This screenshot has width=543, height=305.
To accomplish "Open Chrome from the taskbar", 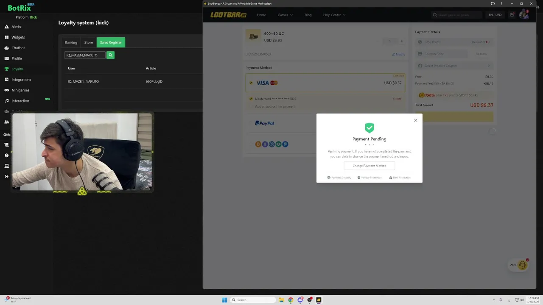I will pos(291,300).
